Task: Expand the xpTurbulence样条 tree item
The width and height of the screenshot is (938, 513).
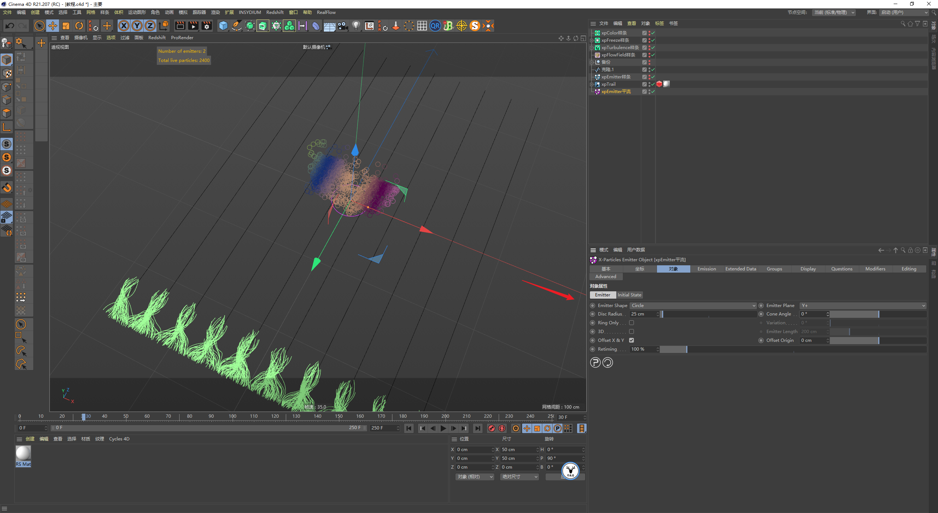Action: tap(591, 48)
